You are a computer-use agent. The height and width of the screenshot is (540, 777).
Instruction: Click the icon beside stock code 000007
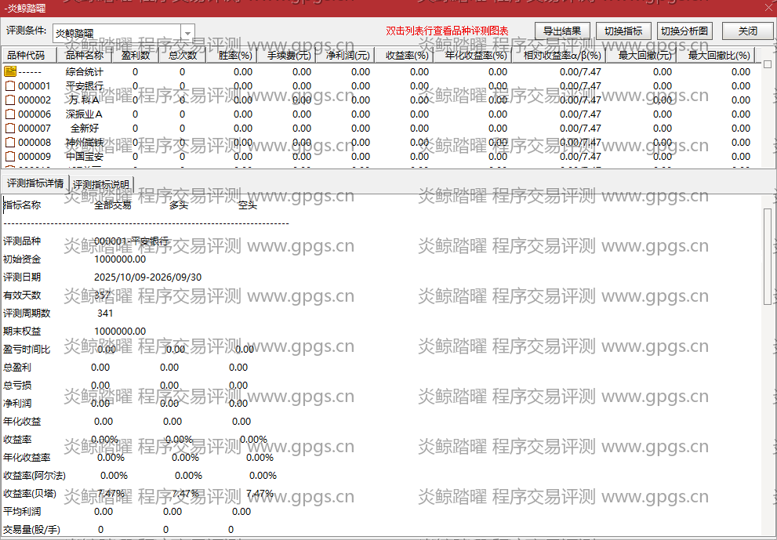pyautogui.click(x=10, y=129)
